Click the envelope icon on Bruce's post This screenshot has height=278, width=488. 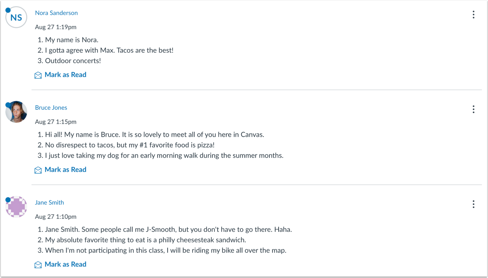coord(38,170)
